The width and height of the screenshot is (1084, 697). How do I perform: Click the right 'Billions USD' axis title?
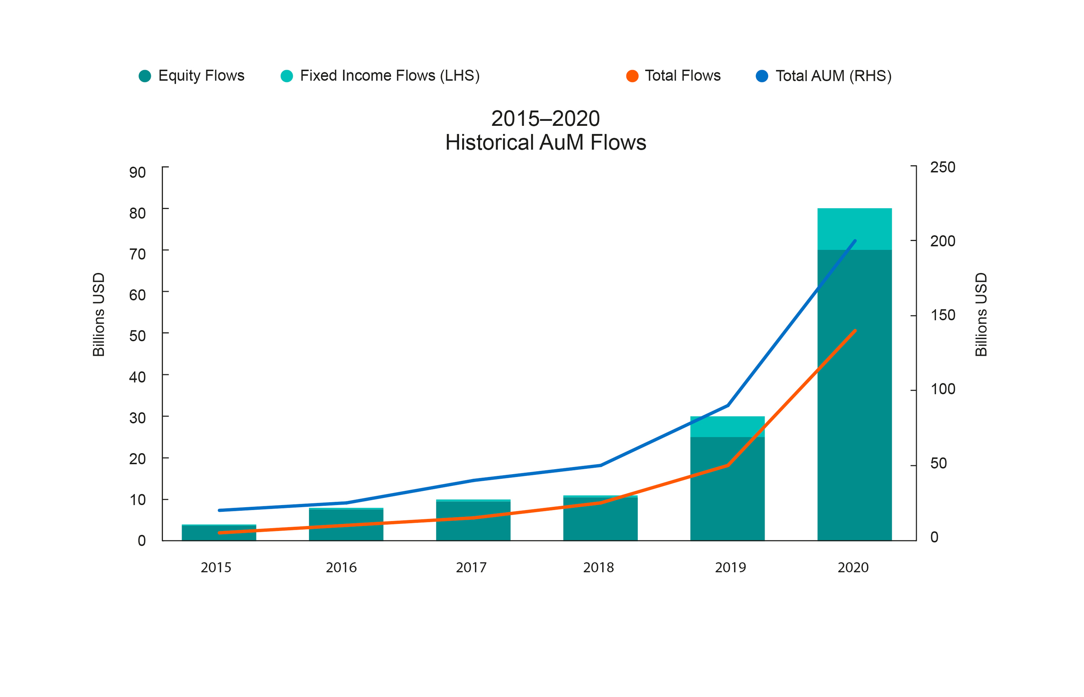[981, 315]
